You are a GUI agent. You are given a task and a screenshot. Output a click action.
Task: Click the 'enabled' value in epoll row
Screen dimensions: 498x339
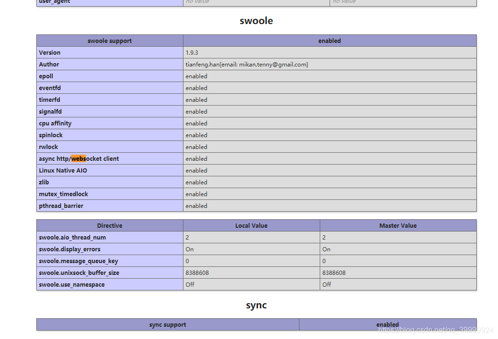(x=196, y=76)
